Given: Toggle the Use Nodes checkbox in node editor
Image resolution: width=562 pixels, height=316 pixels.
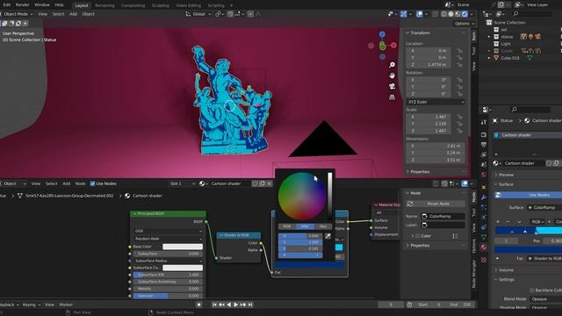Looking at the screenshot, I should coord(92,183).
